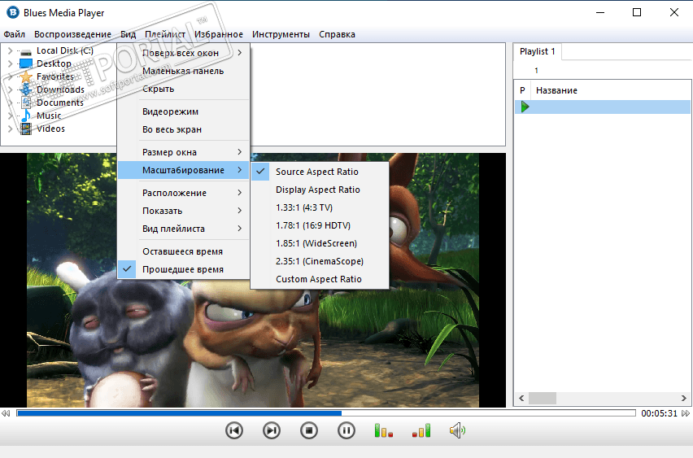Expand the Music tree node
The image size is (693, 458).
[10, 116]
